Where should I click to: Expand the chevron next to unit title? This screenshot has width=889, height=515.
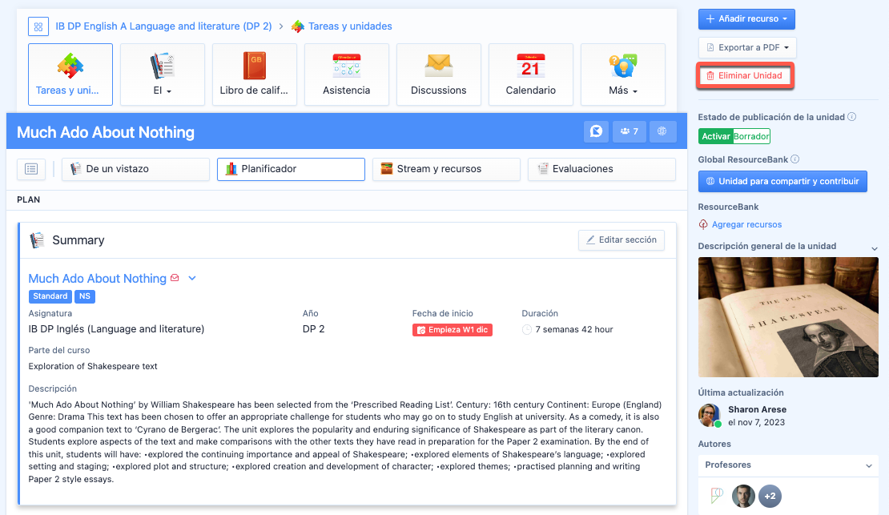[192, 279]
